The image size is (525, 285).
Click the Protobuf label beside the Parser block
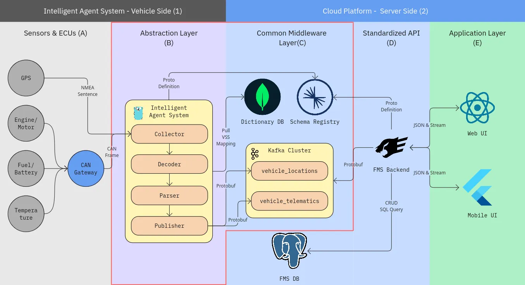coord(226,186)
